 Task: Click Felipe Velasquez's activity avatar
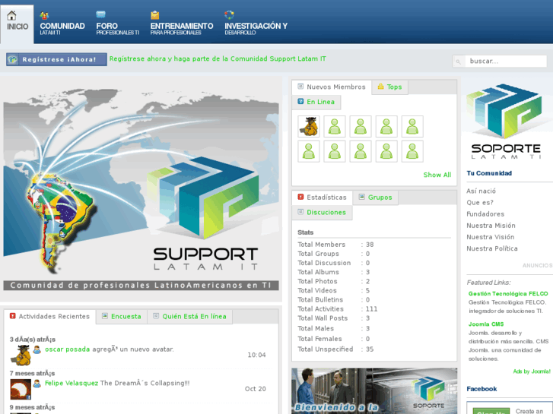[21, 389]
